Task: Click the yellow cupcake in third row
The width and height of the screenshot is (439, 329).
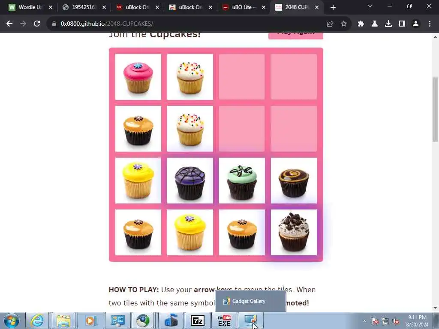Action: [138, 180]
